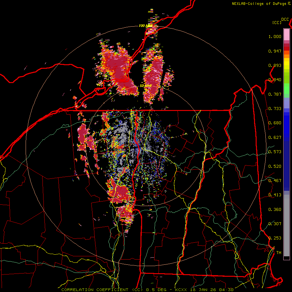
Task: Select the 0.253 scale value
Action: pos(275,238)
